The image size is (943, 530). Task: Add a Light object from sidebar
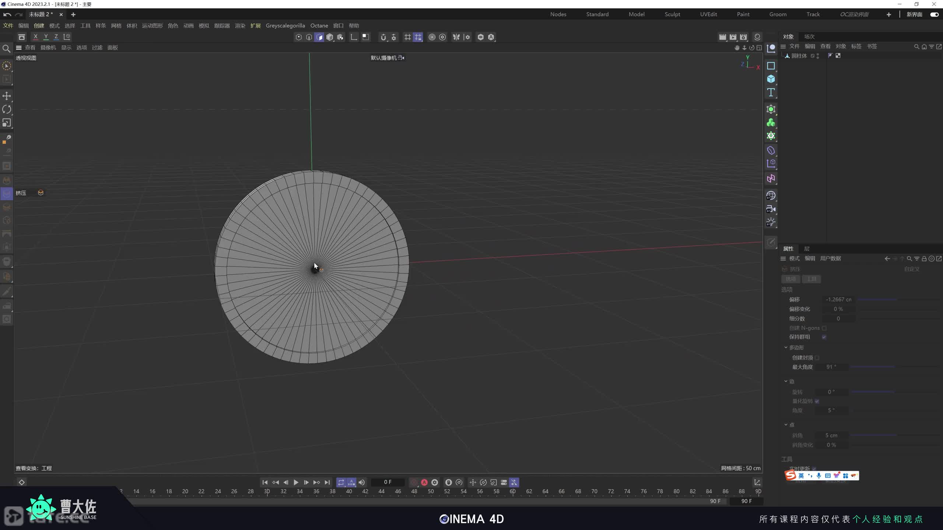click(771, 222)
